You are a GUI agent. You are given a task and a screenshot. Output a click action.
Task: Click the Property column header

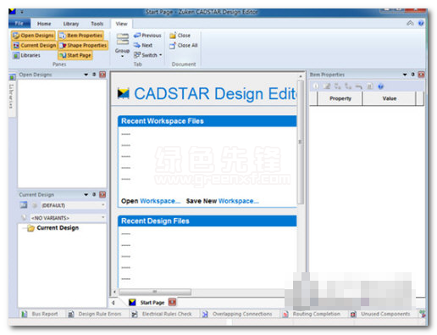340,98
